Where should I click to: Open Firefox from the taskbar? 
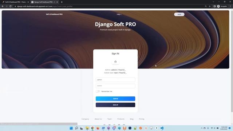(x=98, y=128)
